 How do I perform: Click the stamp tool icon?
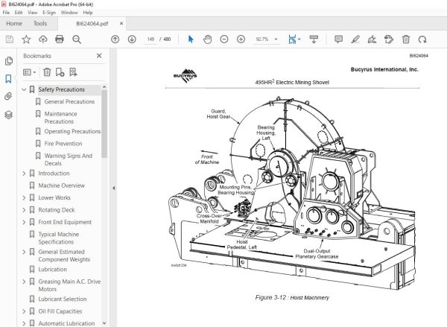(x=389, y=39)
